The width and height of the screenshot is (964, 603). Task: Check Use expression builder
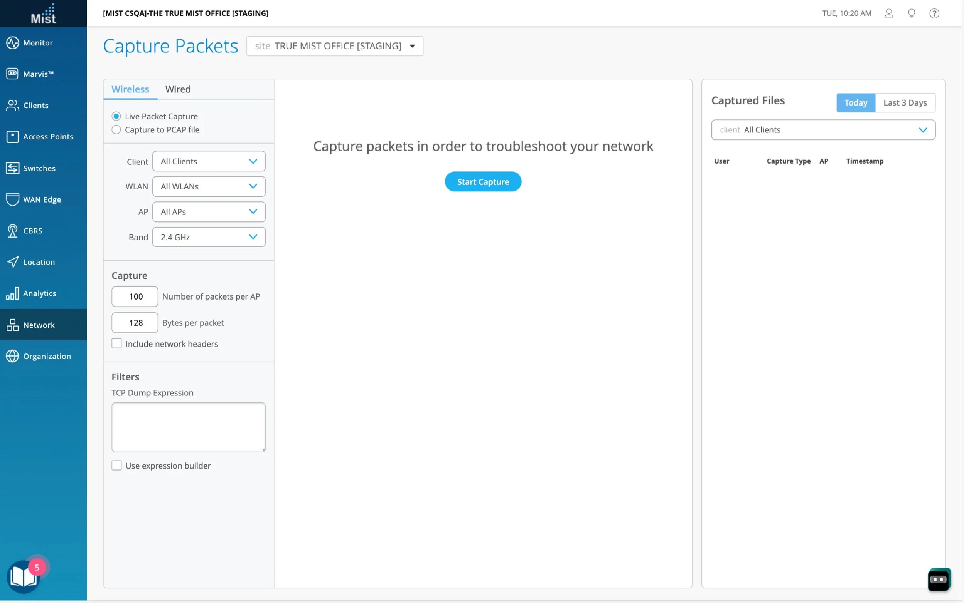[x=116, y=466]
